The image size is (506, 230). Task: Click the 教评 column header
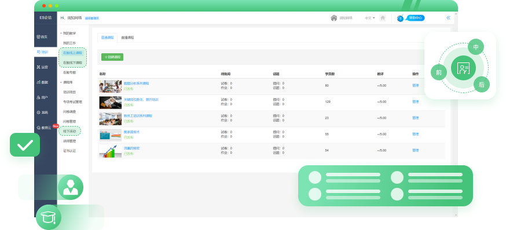(x=380, y=74)
